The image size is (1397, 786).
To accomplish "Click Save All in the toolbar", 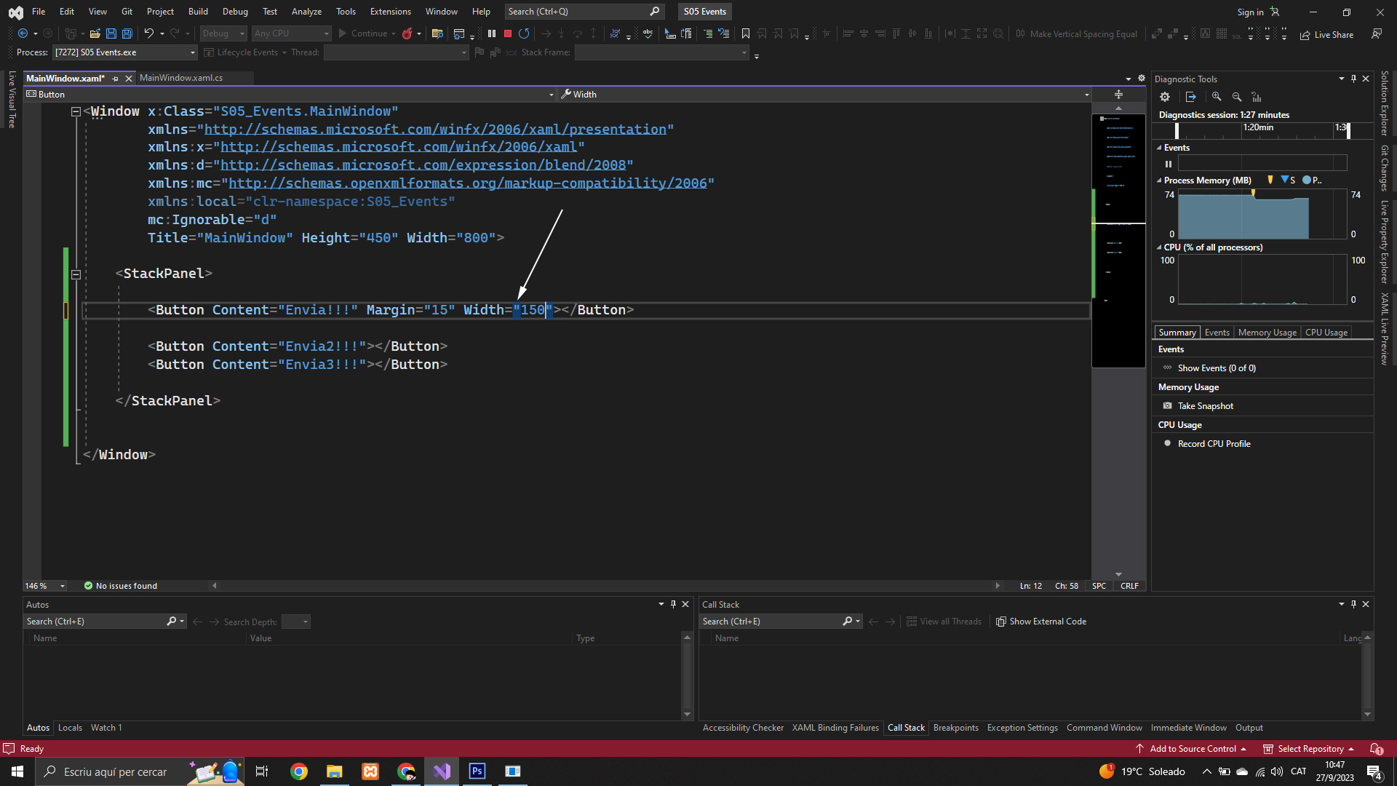I will click(x=127, y=33).
